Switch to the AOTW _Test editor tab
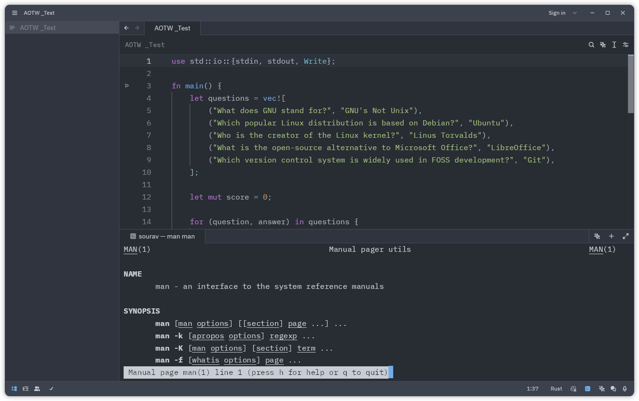 (172, 28)
